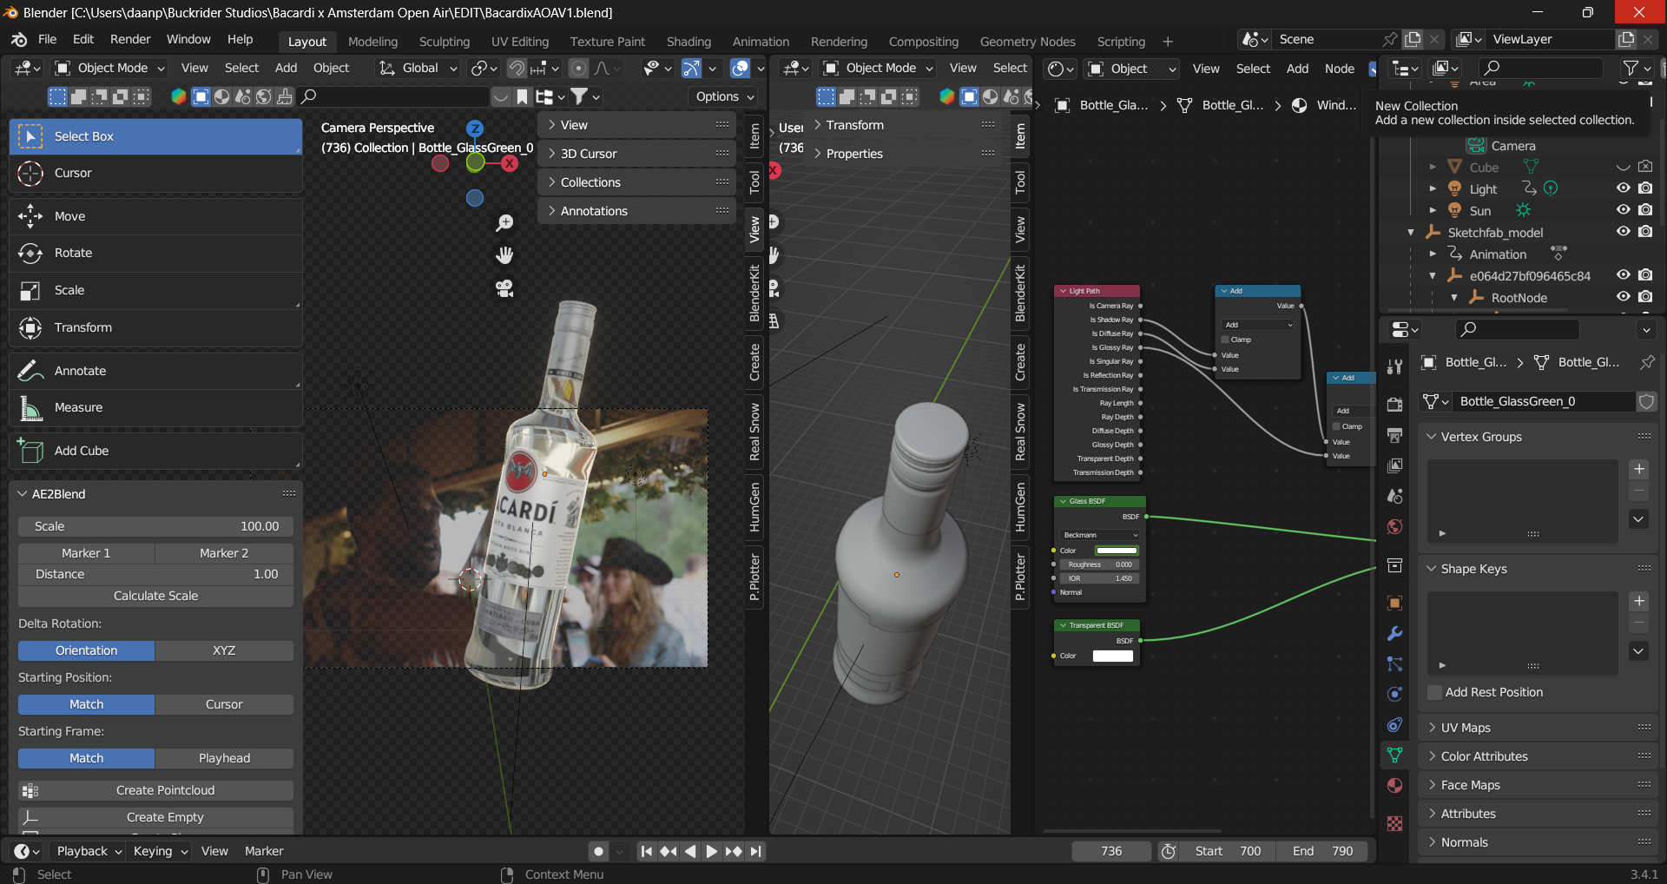
Task: Hide the Light object in viewport
Action: (x=1623, y=188)
